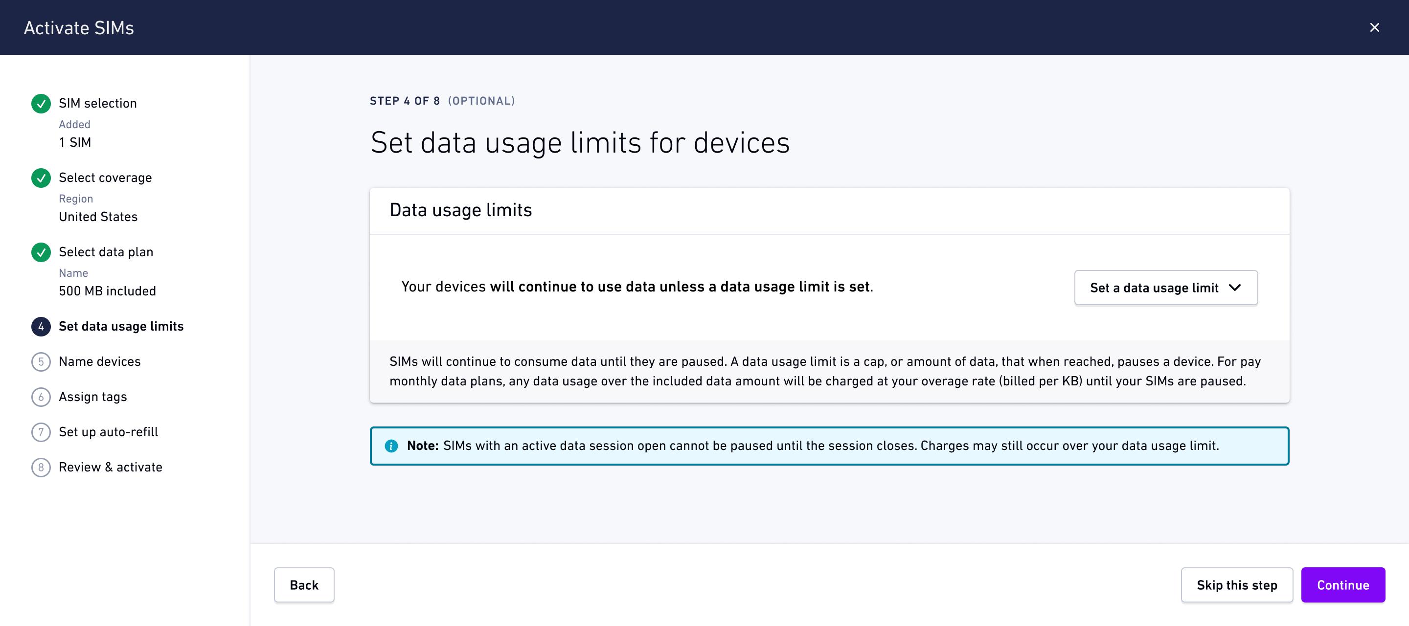Viewport: 1409px width, 626px height.
Task: Click Continue to proceed to naming devices
Action: point(1343,584)
